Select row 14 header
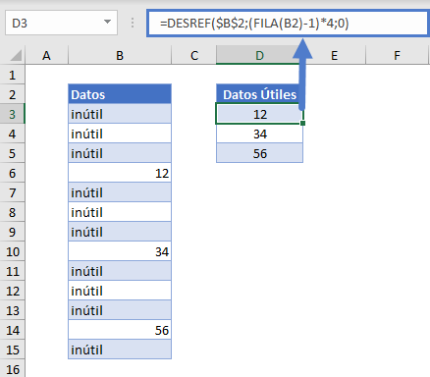Screen dimensions: 430x377 pyautogui.click(x=13, y=330)
